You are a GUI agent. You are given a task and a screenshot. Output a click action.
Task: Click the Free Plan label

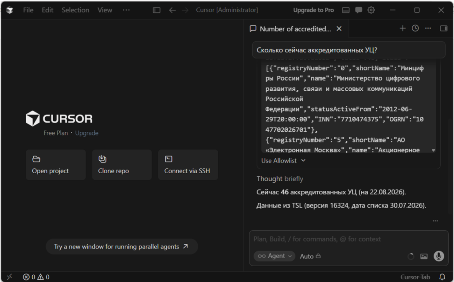pyautogui.click(x=55, y=133)
